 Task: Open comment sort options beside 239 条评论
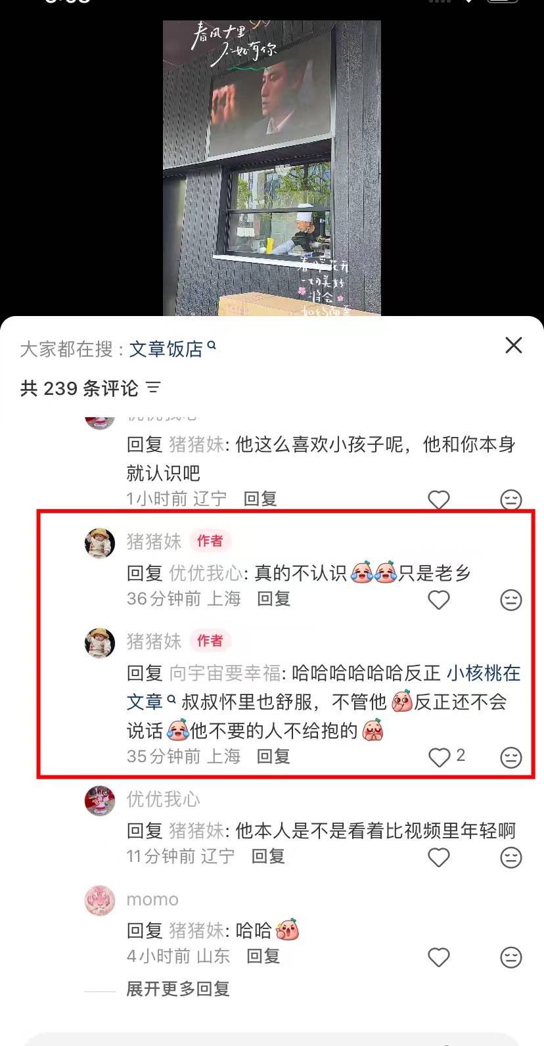(153, 388)
